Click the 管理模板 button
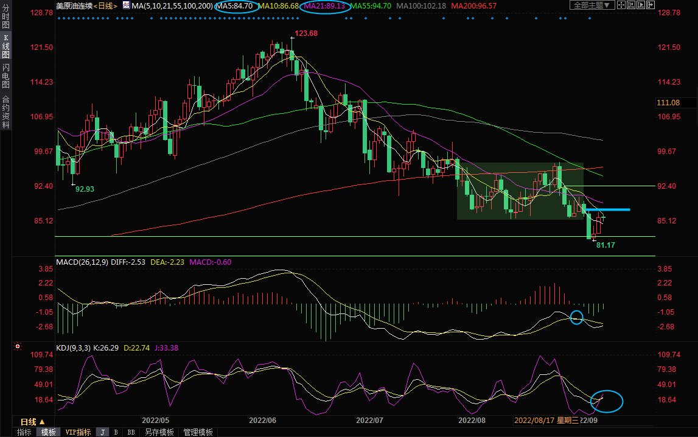The image size is (698, 437). coord(198,432)
